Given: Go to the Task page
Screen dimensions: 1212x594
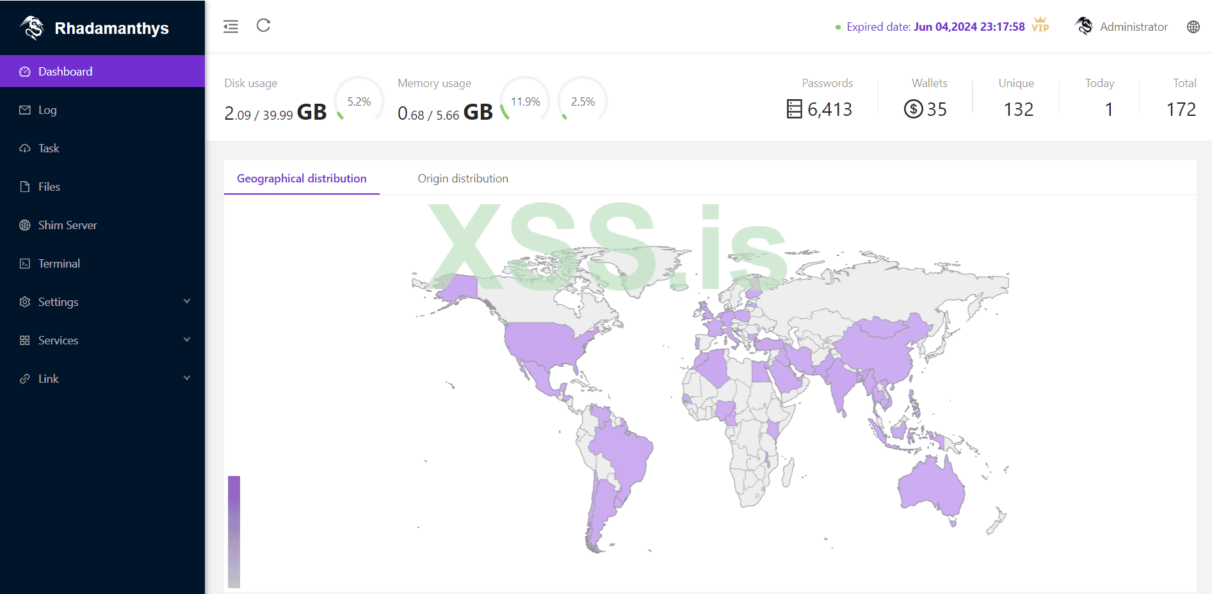Looking at the screenshot, I should (102, 148).
